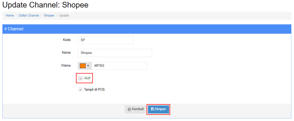Open the Warna color picker dropdown arrow
This screenshot has width=294, height=121.
pyautogui.click(x=88, y=66)
